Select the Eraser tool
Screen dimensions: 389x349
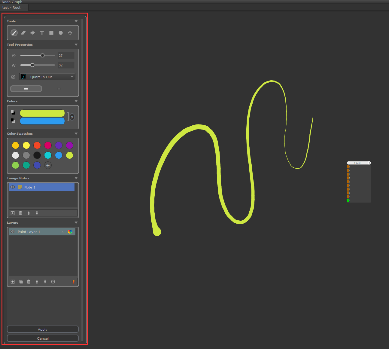pyautogui.click(x=23, y=33)
